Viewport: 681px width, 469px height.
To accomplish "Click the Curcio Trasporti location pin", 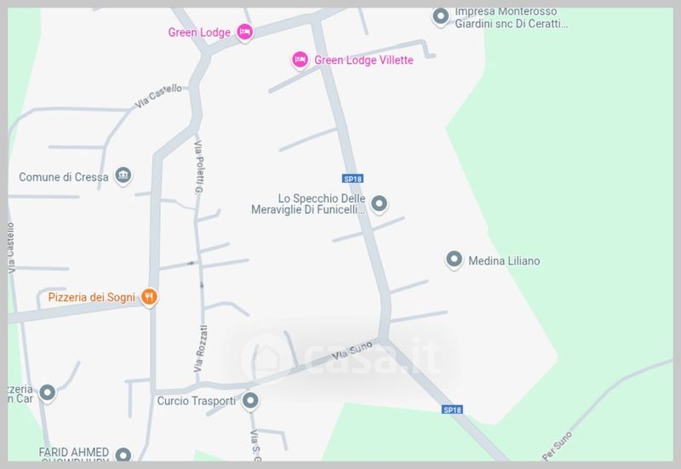I will click(250, 401).
